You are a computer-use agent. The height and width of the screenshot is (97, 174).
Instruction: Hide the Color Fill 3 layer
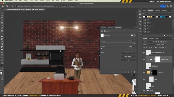pyautogui.click(x=144, y=72)
